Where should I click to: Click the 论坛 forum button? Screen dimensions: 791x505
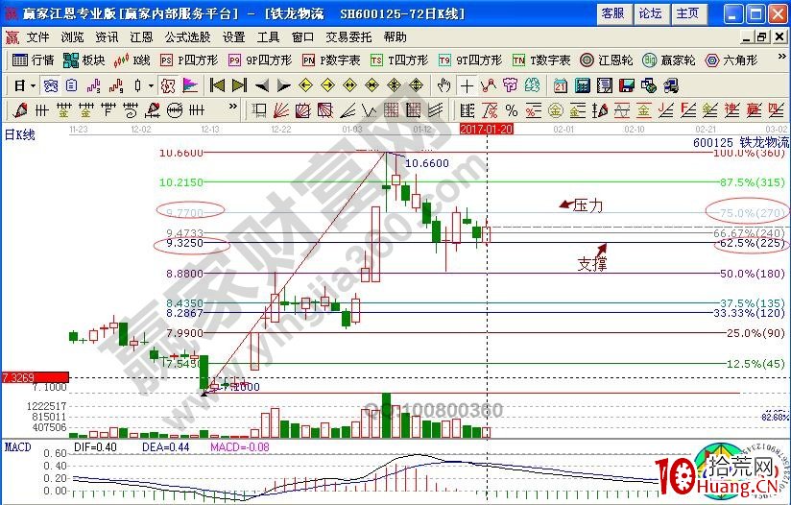point(651,13)
